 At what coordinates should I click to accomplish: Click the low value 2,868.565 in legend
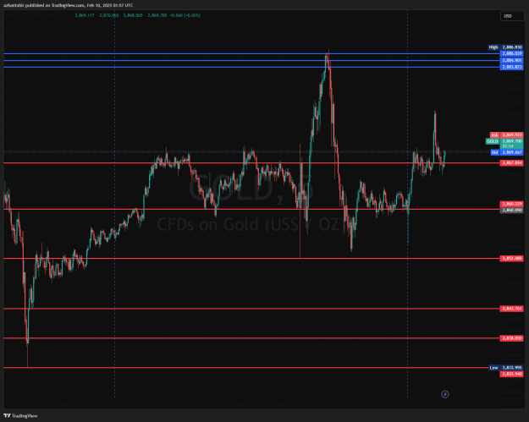pos(133,15)
